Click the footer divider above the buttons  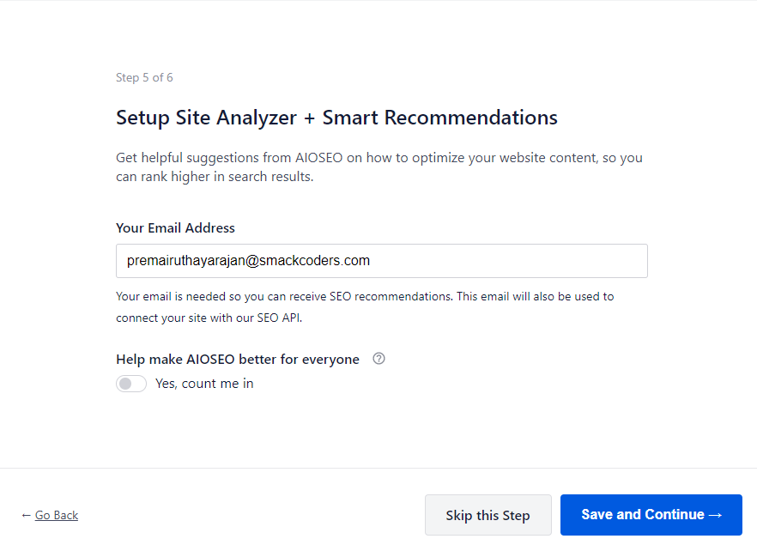(378, 469)
